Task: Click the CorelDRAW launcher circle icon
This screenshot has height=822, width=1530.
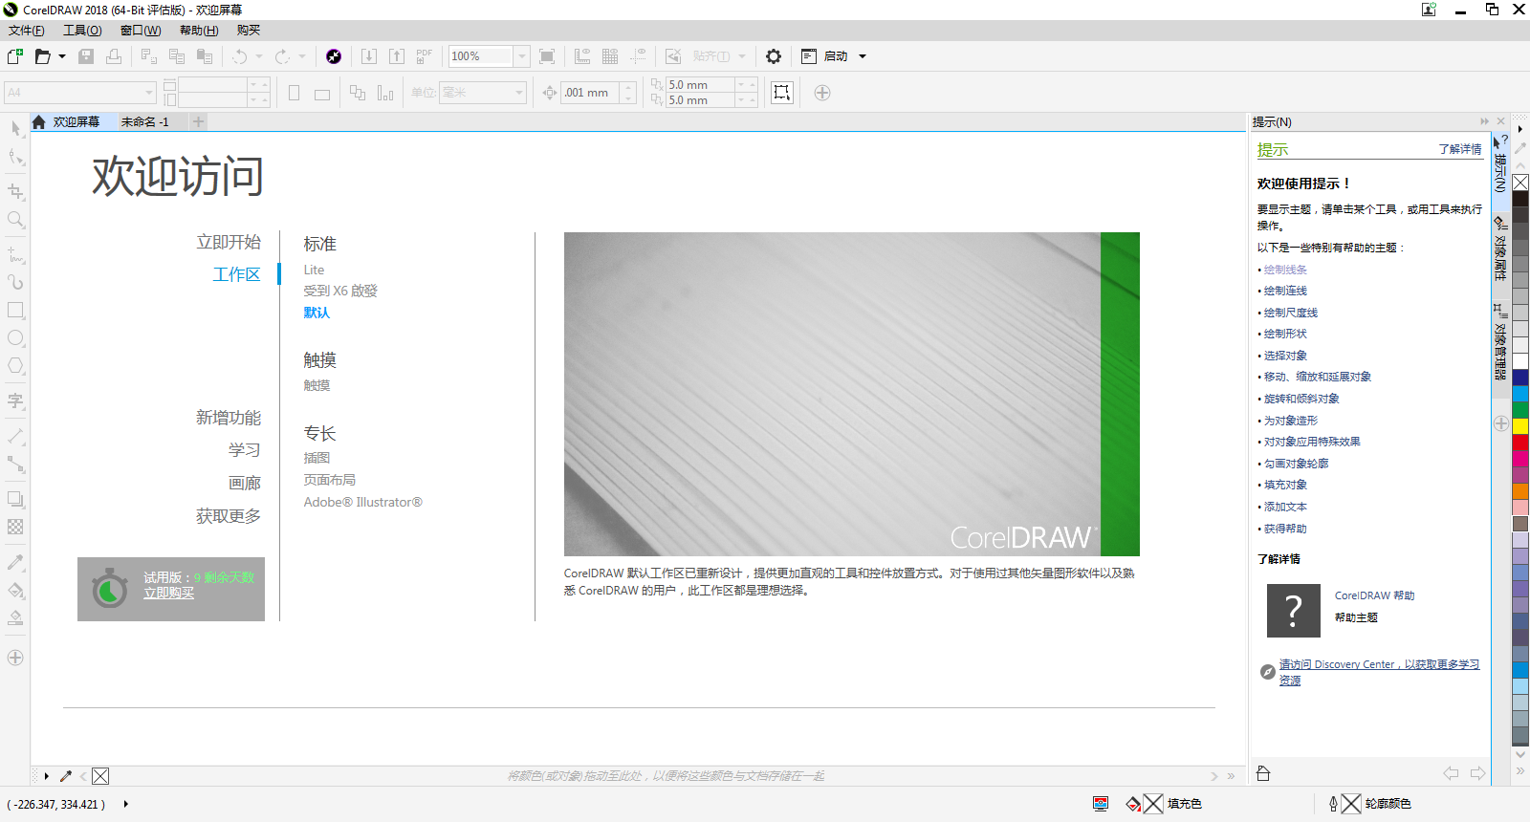Action: point(333,56)
